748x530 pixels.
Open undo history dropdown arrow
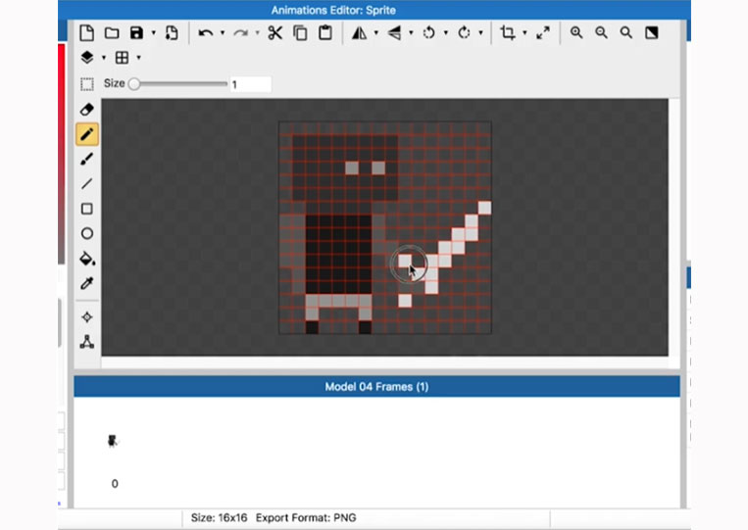(x=223, y=33)
